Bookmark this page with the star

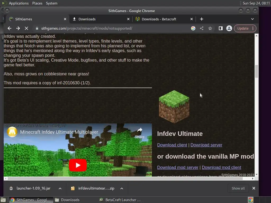[210, 28]
